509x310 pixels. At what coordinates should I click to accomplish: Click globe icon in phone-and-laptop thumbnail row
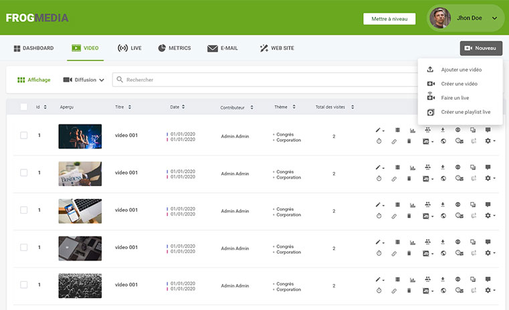click(x=443, y=216)
